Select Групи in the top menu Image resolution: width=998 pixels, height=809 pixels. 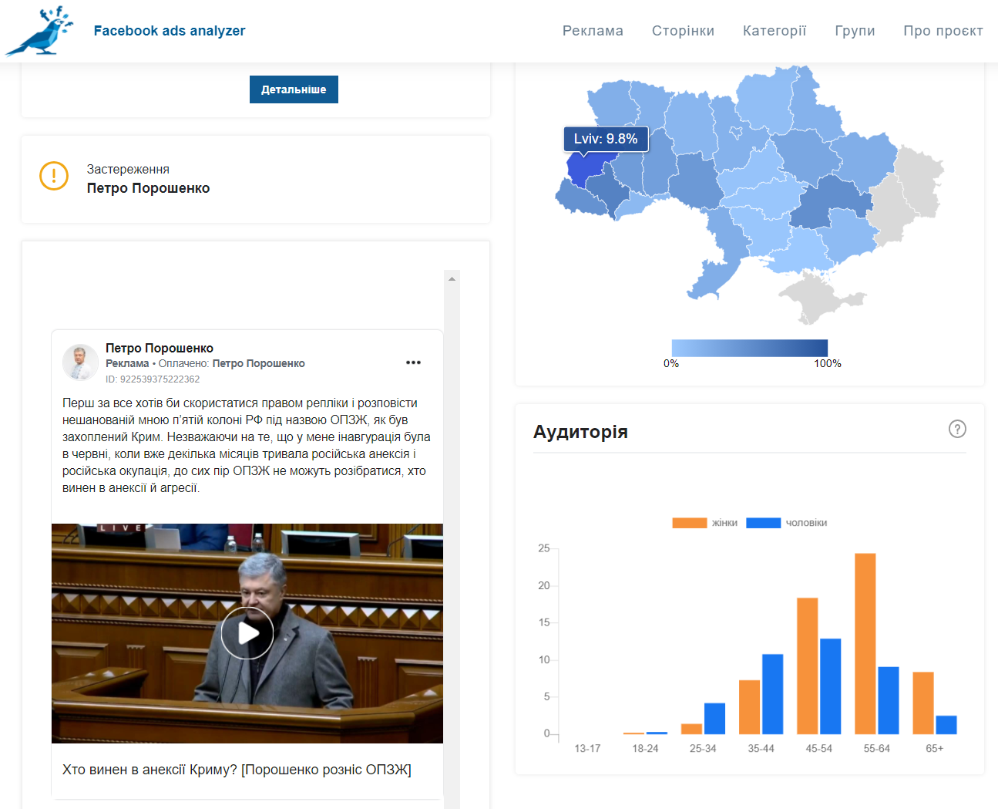[x=855, y=31]
